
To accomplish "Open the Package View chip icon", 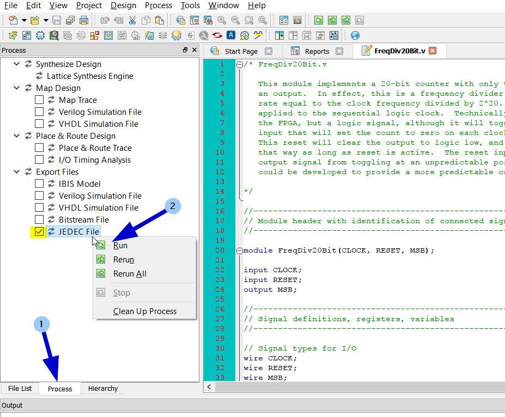I will coord(40,35).
